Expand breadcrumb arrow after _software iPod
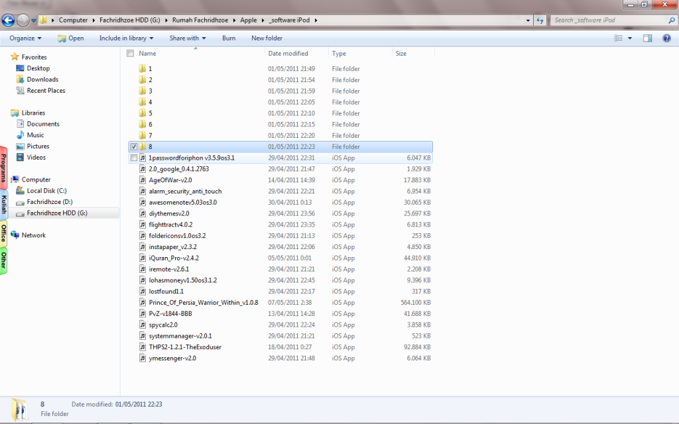679x424 pixels. pos(316,21)
